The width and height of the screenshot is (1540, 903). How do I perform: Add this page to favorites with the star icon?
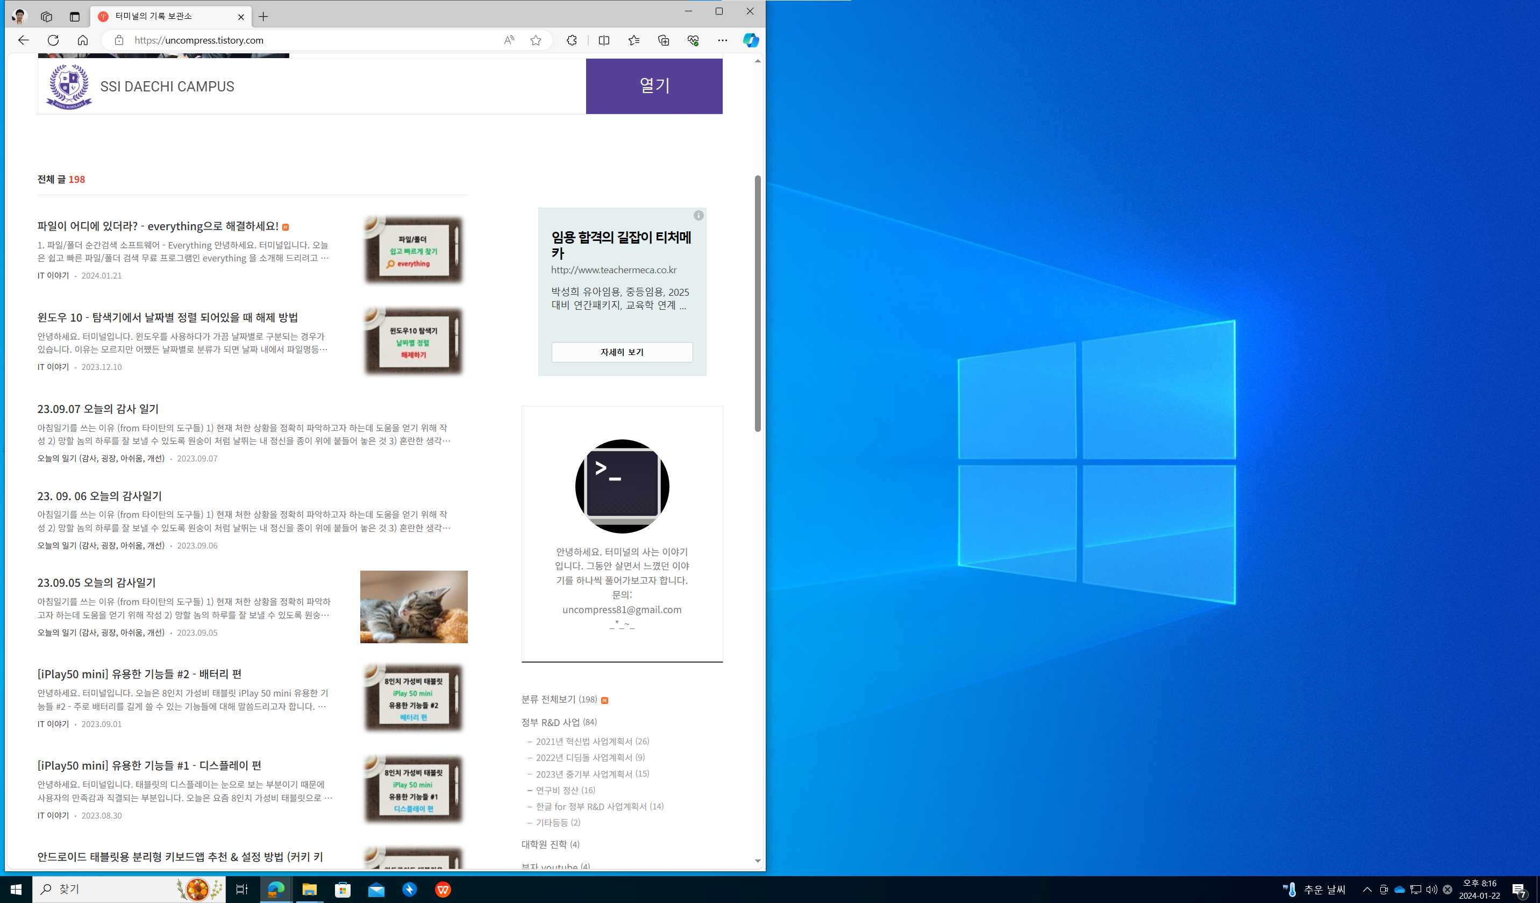[x=536, y=40]
